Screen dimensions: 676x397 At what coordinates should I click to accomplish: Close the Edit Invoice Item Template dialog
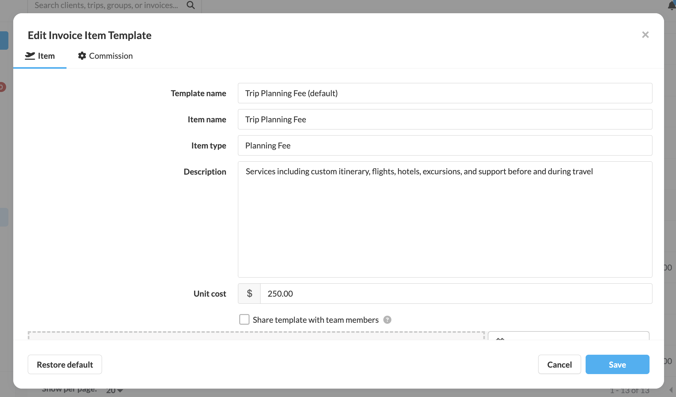click(x=645, y=35)
